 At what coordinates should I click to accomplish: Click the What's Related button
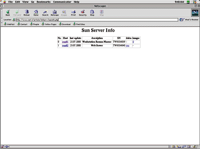[189, 20]
